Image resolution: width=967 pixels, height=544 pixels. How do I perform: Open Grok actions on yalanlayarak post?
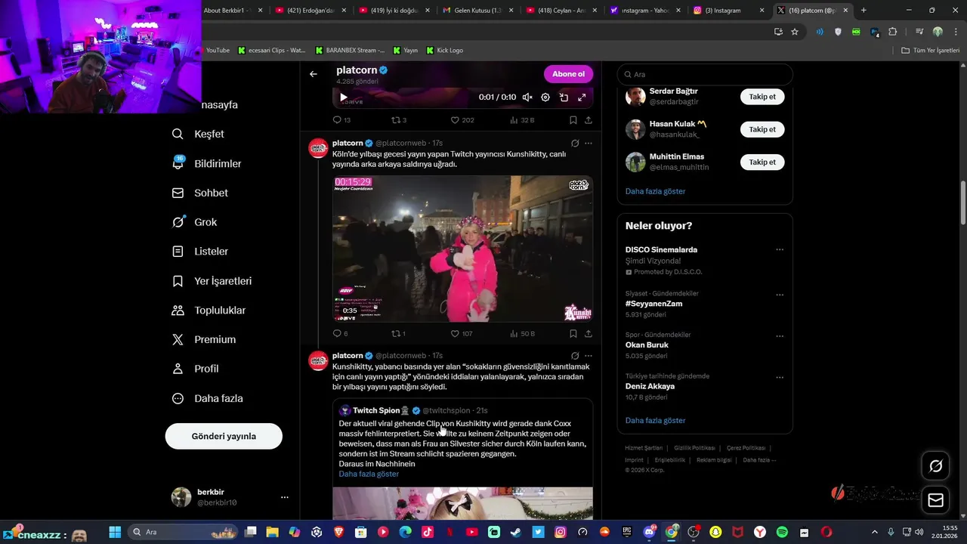[x=575, y=356]
